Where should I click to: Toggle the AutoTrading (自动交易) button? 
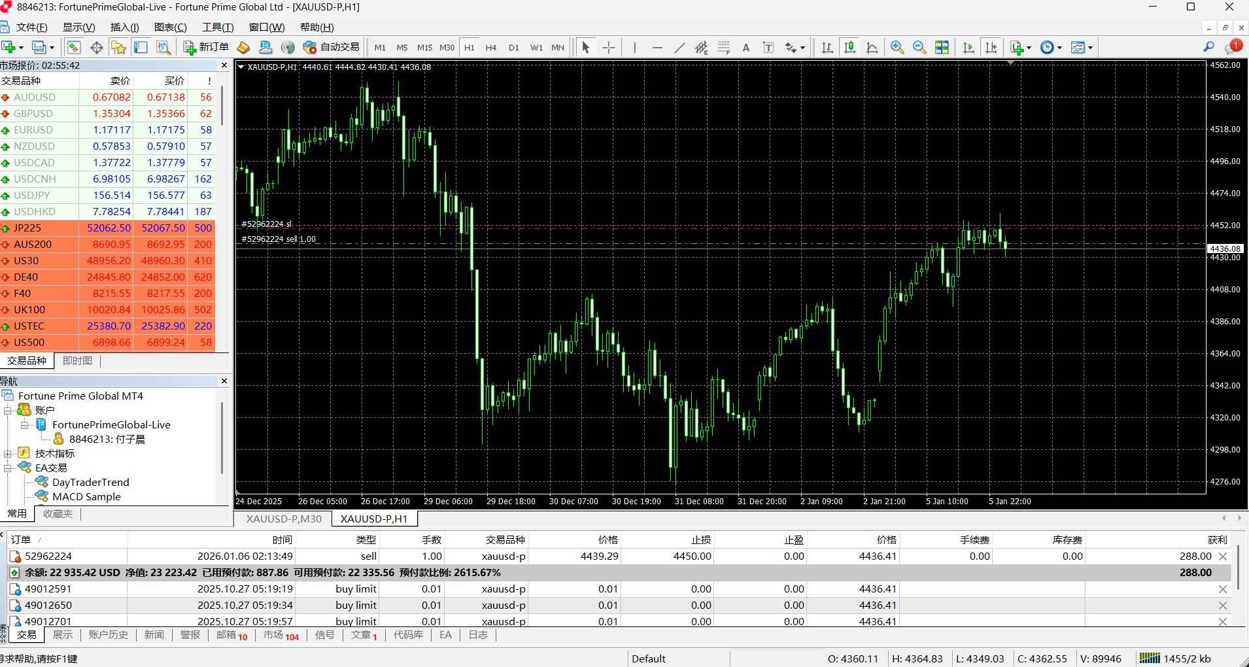[x=332, y=47]
